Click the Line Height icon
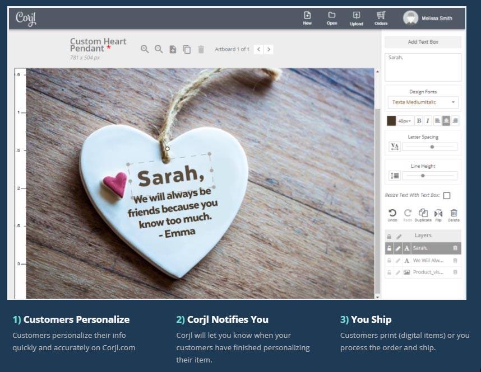Image resolution: width=481 pixels, height=372 pixels. 395,176
